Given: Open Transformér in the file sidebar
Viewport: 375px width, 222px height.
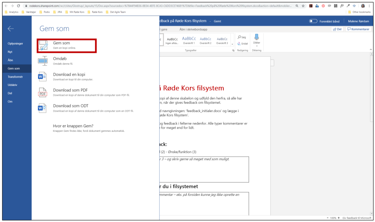Looking at the screenshot, I should 15,77.
